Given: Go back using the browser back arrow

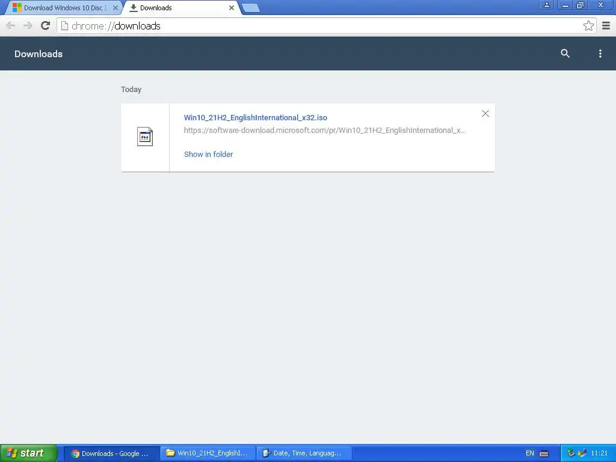Looking at the screenshot, I should [11, 26].
